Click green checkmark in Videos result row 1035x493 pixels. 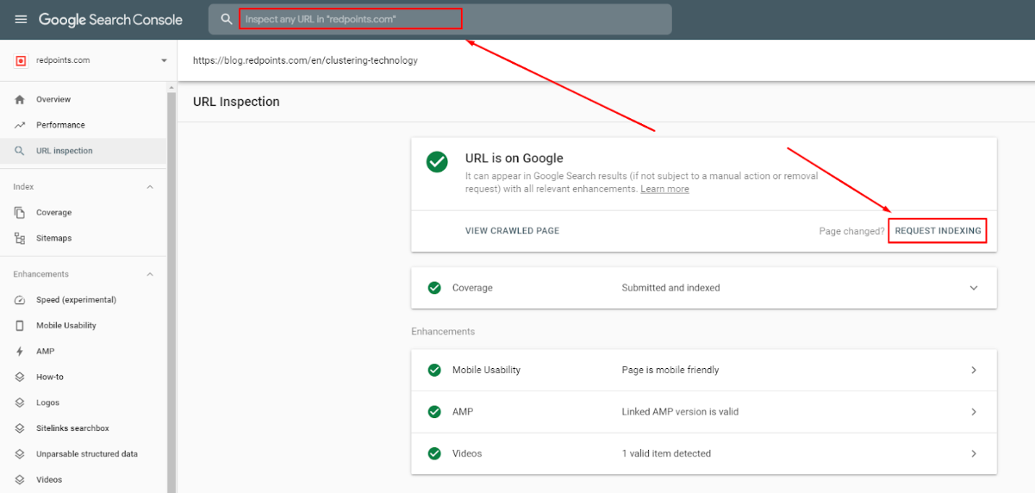click(434, 453)
